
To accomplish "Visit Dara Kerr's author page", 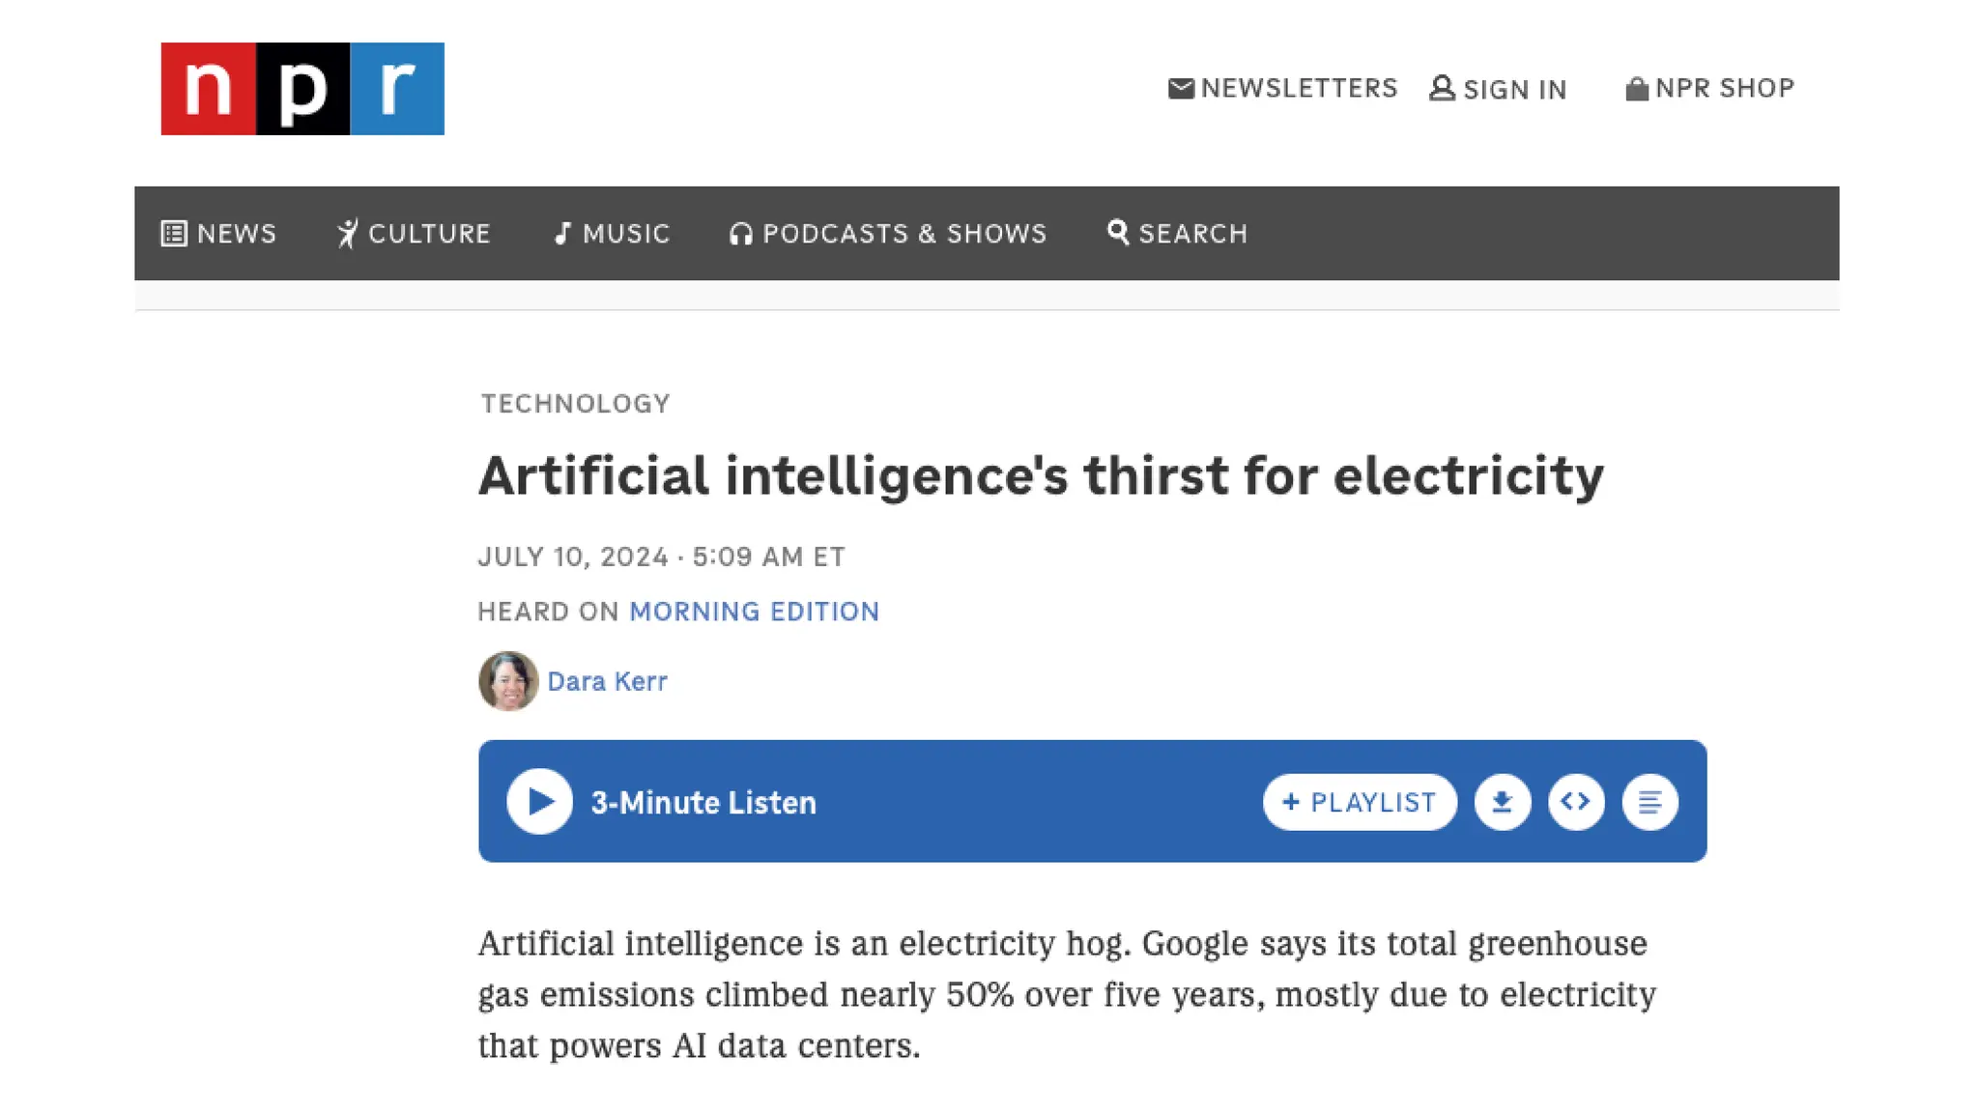I will pos(607,682).
